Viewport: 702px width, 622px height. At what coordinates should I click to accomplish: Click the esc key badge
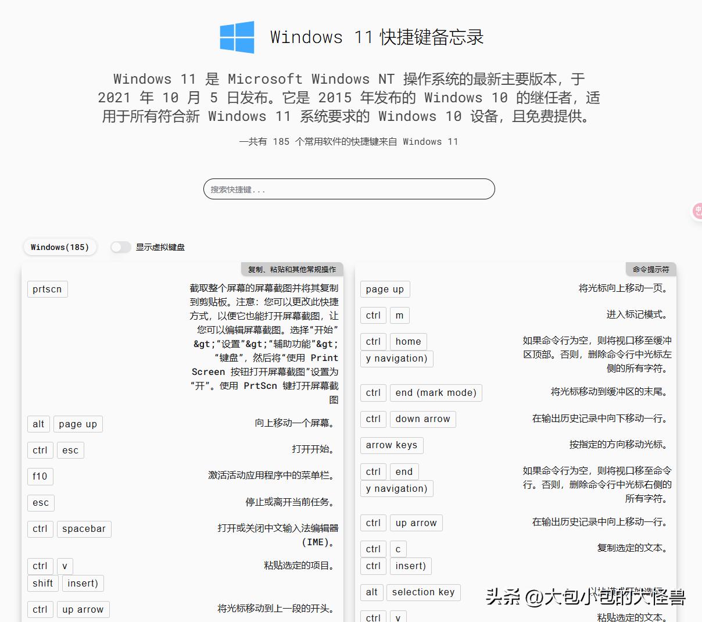click(40, 502)
